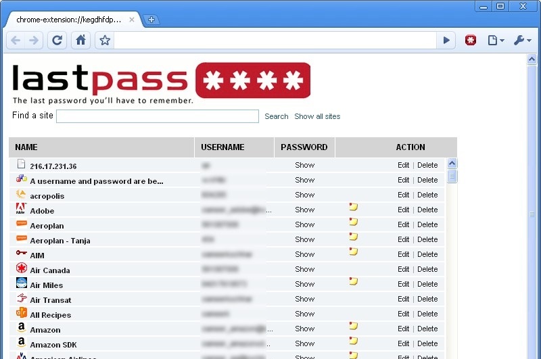Show the Air Canada password

305,269
